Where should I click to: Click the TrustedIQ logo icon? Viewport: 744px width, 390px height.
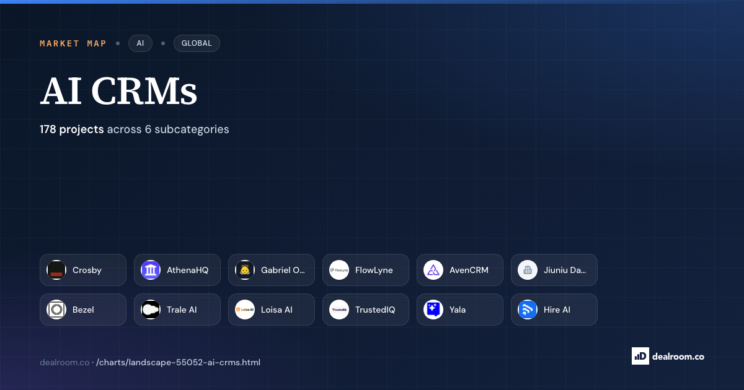pyautogui.click(x=339, y=310)
